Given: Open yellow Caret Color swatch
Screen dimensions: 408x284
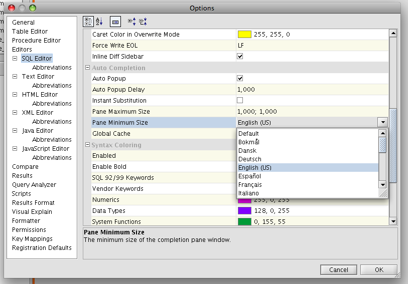Looking at the screenshot, I should coord(244,34).
